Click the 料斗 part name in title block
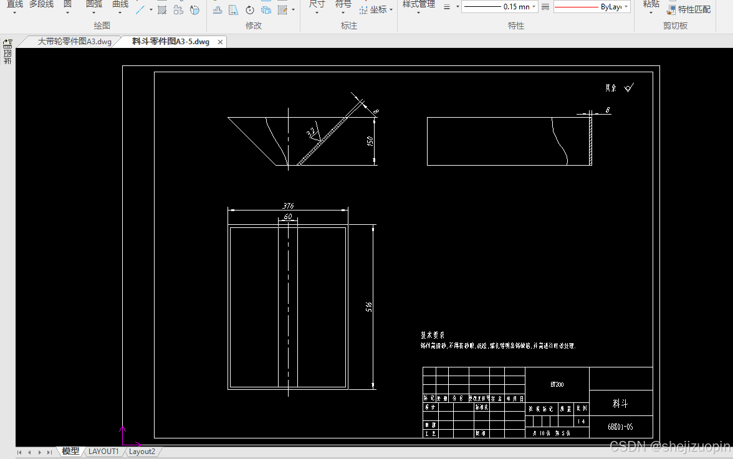The height and width of the screenshot is (459, 733). pos(620,403)
